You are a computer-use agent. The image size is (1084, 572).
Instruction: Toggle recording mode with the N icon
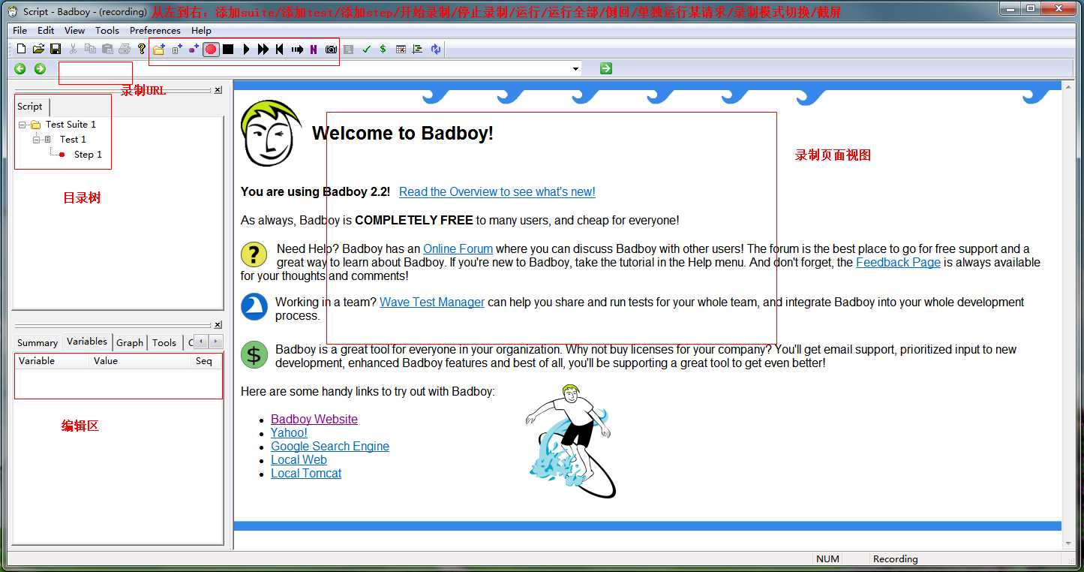click(314, 49)
